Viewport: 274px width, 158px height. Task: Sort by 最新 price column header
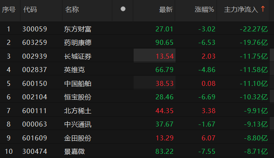[x=165, y=10]
